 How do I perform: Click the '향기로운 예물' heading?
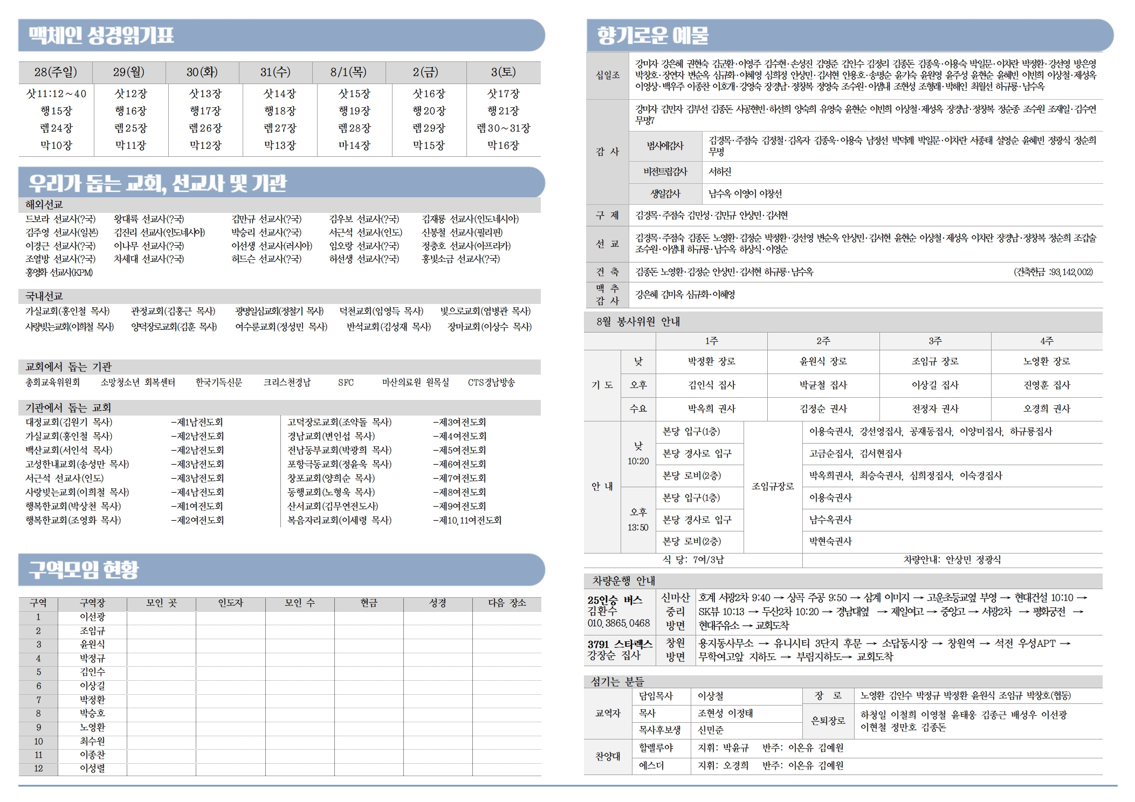pyautogui.click(x=652, y=36)
